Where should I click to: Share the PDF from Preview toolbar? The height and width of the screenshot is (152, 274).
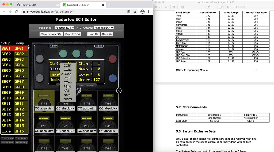[182, 7]
